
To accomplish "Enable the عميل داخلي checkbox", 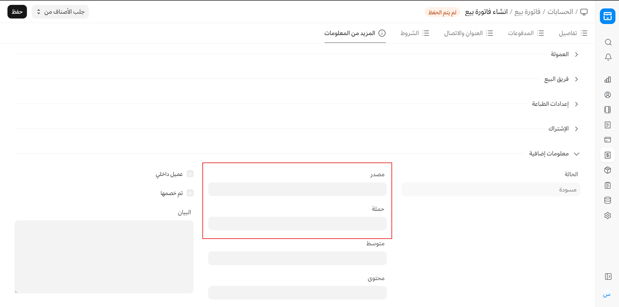I will (x=190, y=174).
